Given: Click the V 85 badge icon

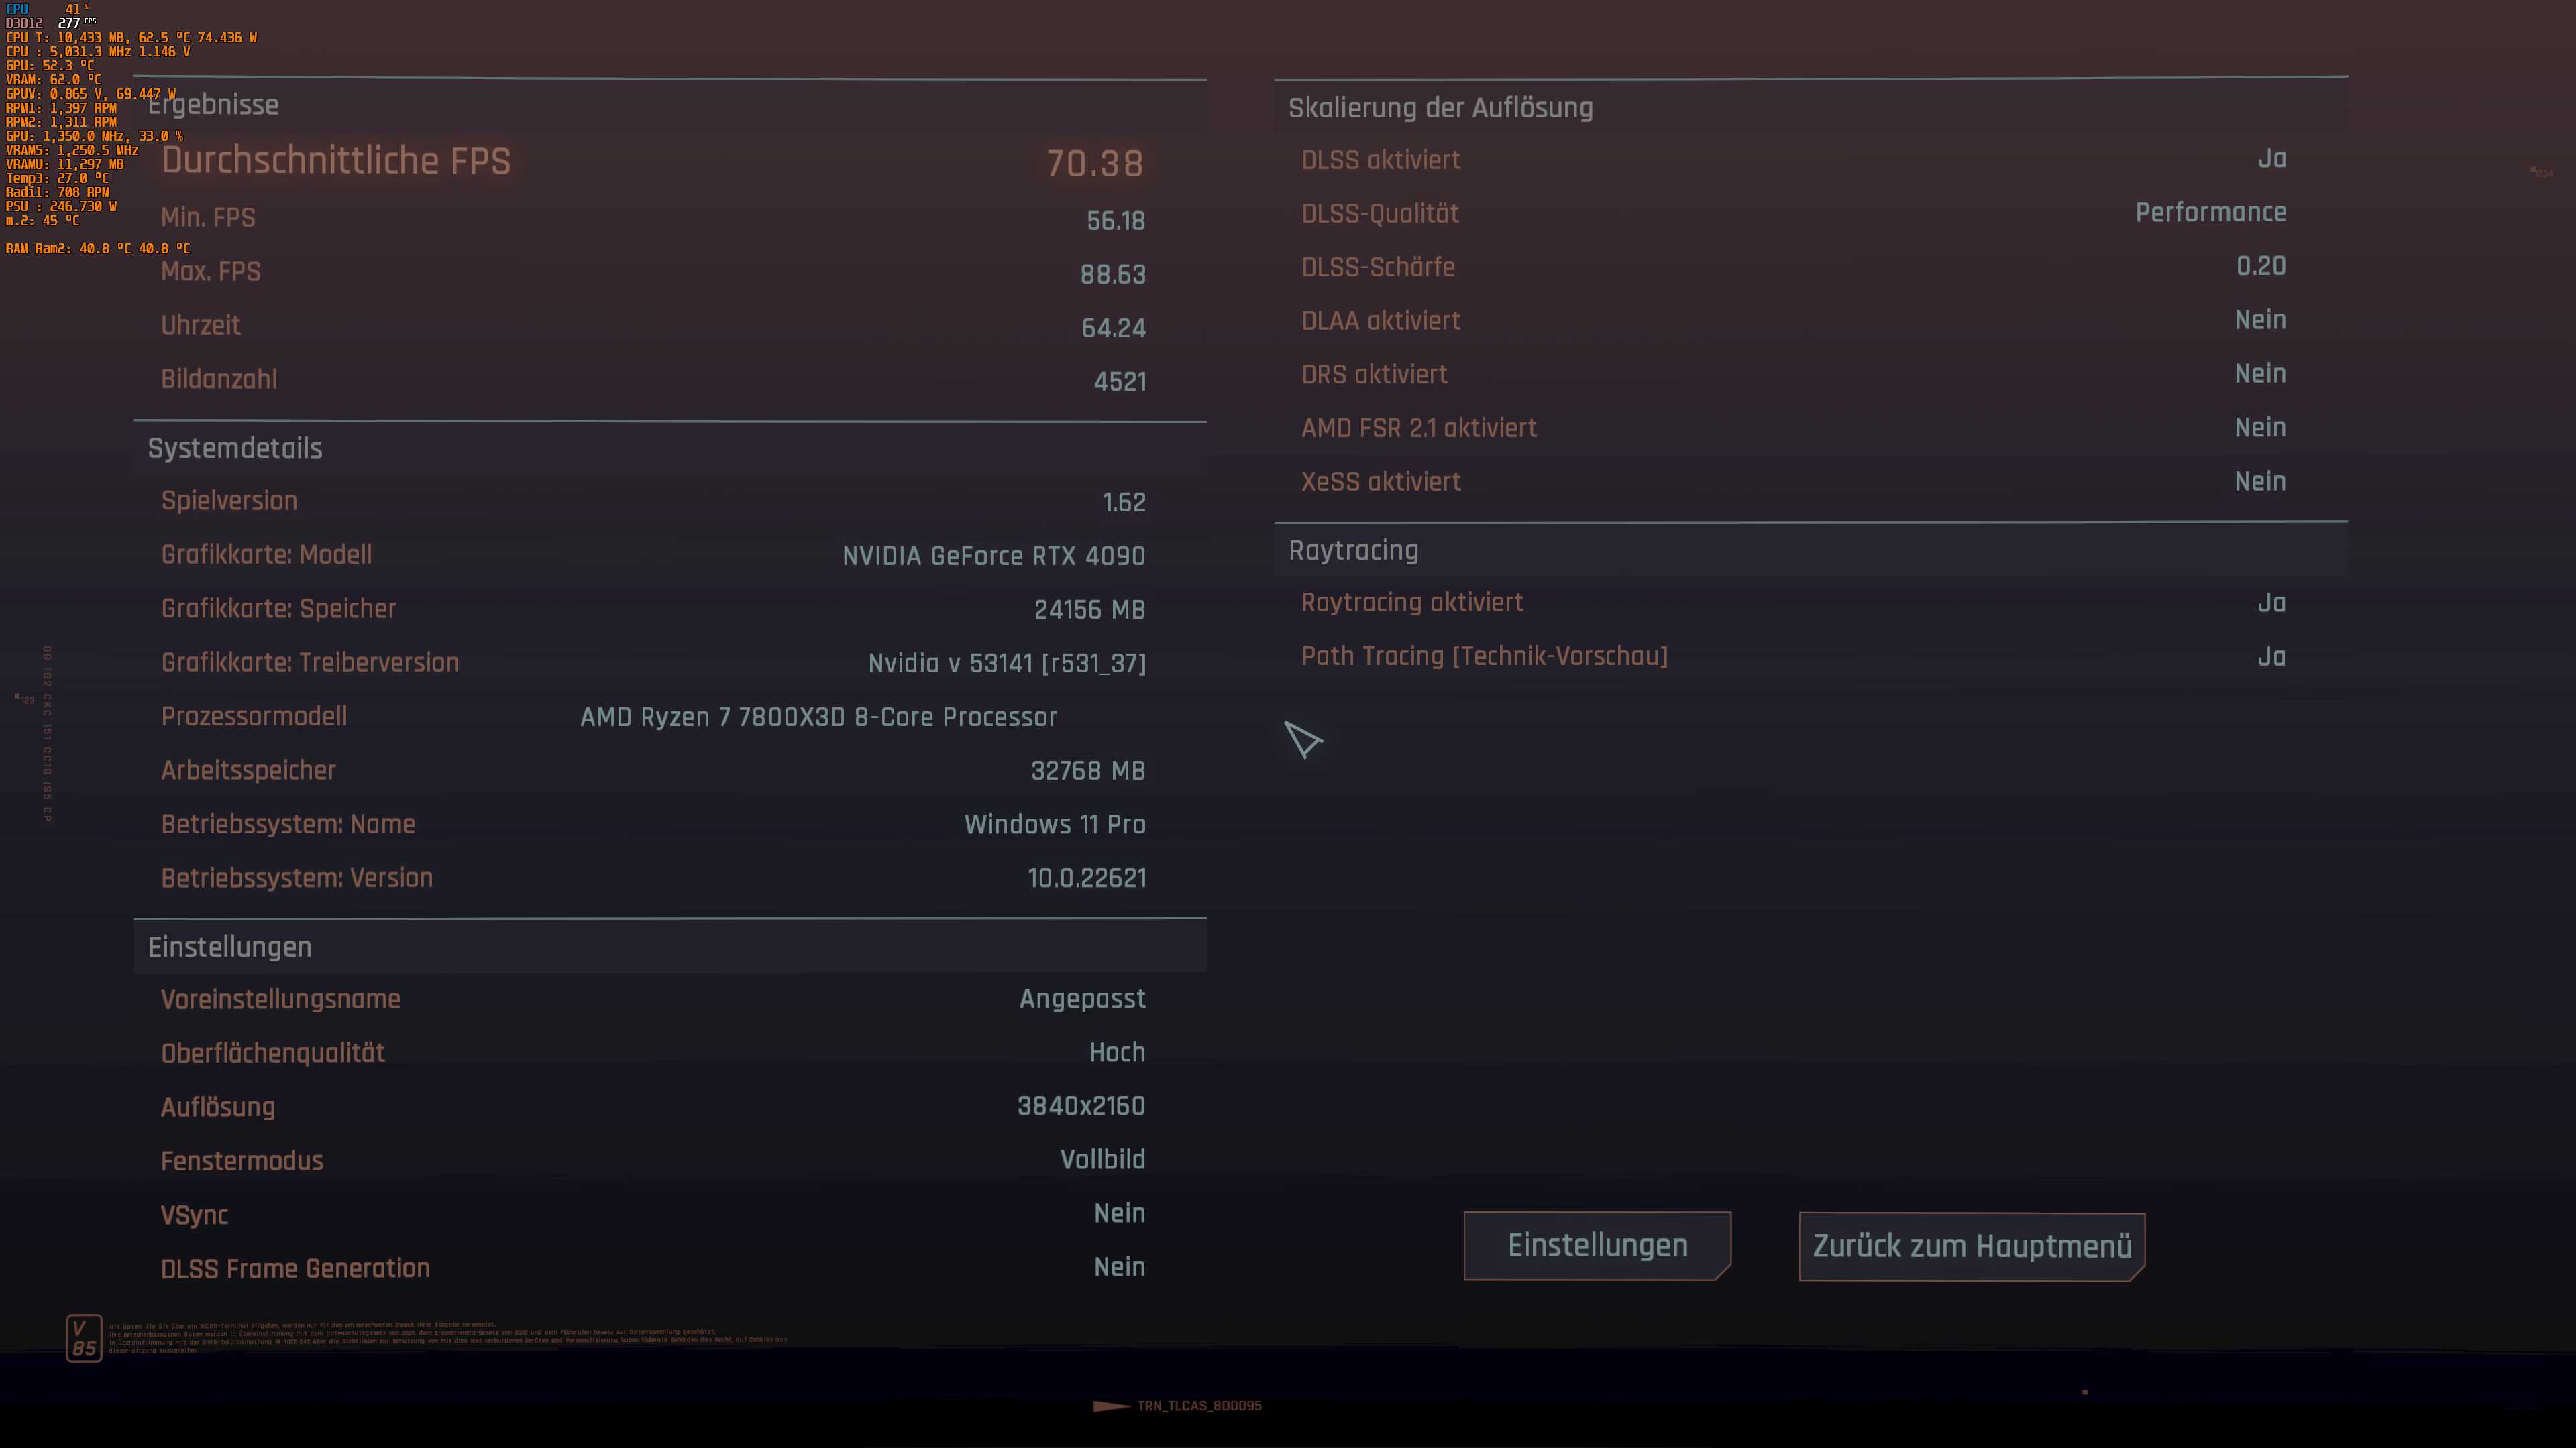Looking at the screenshot, I should click(84, 1338).
